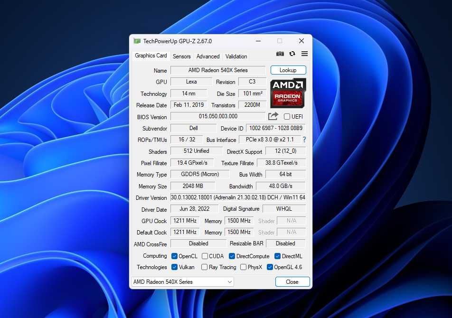The image size is (452, 318).
Task: Click the refresh arrows icon
Action: 292,54
